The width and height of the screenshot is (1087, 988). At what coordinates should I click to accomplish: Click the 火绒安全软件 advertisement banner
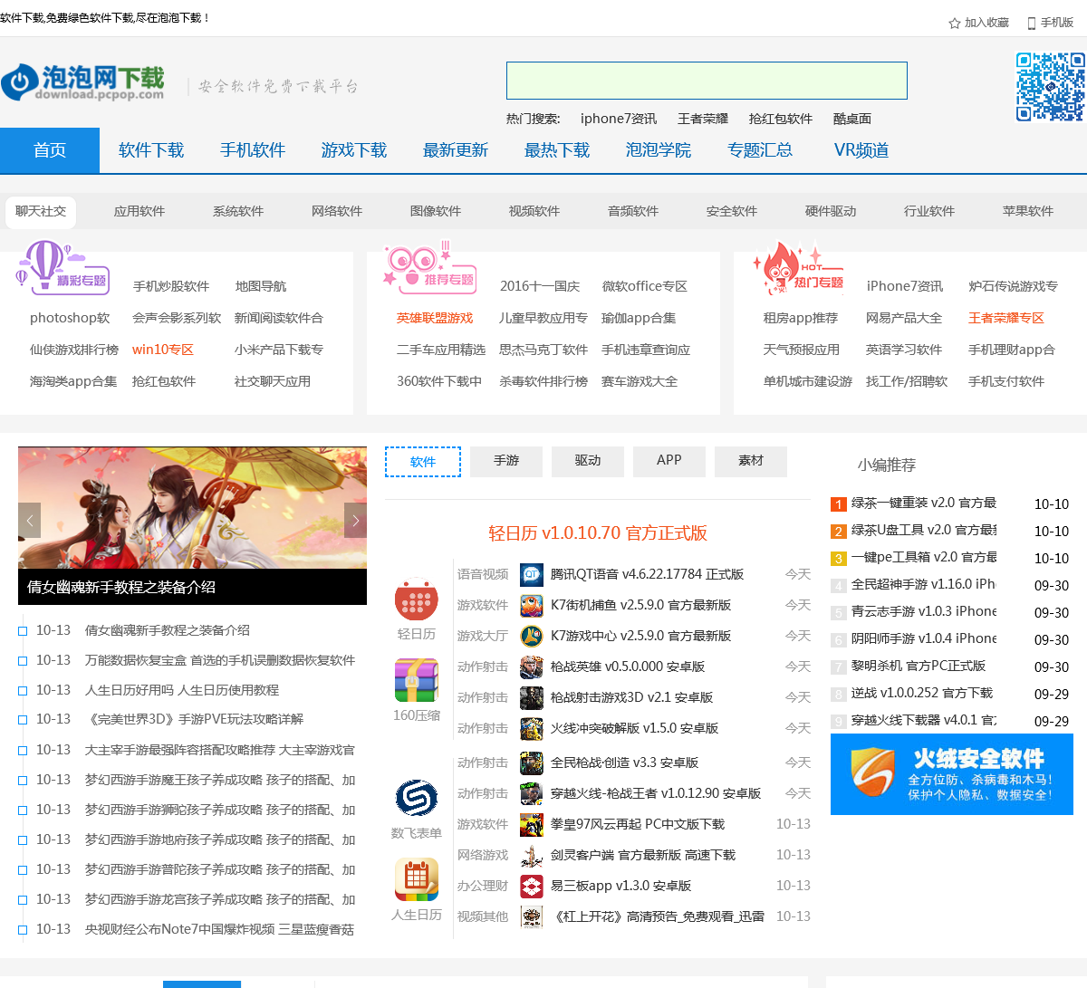(952, 774)
